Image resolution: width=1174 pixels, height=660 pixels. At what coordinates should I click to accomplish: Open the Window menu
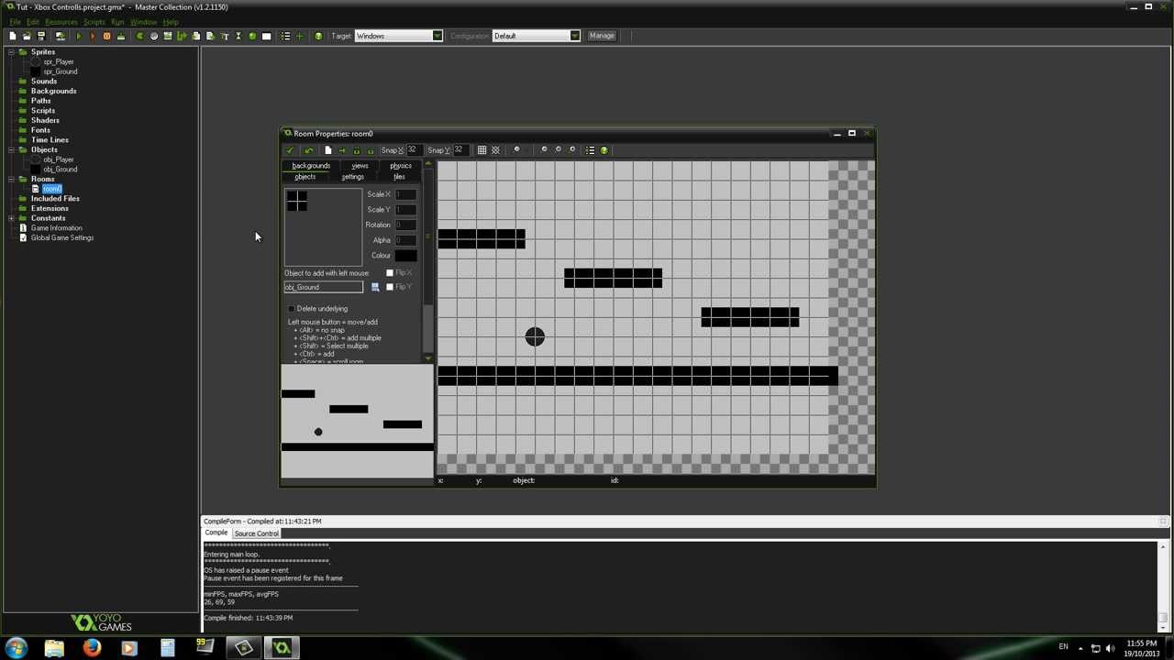[143, 22]
